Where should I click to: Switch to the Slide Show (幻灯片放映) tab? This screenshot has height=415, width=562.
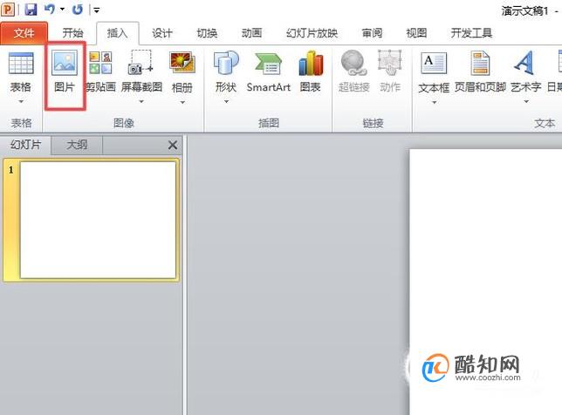[x=312, y=33]
